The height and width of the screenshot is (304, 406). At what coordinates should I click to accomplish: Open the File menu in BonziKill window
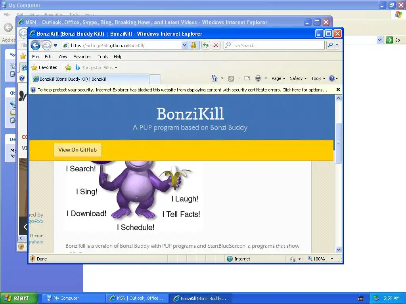35,57
